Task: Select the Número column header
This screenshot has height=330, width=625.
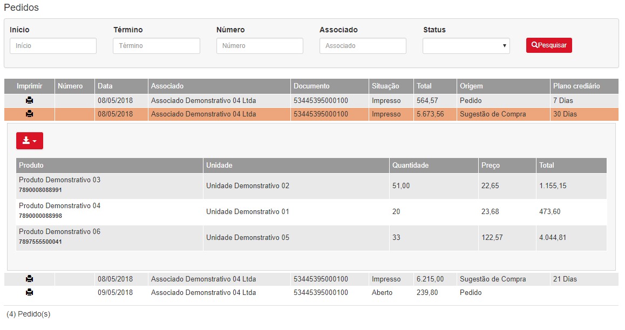Action: click(x=74, y=86)
